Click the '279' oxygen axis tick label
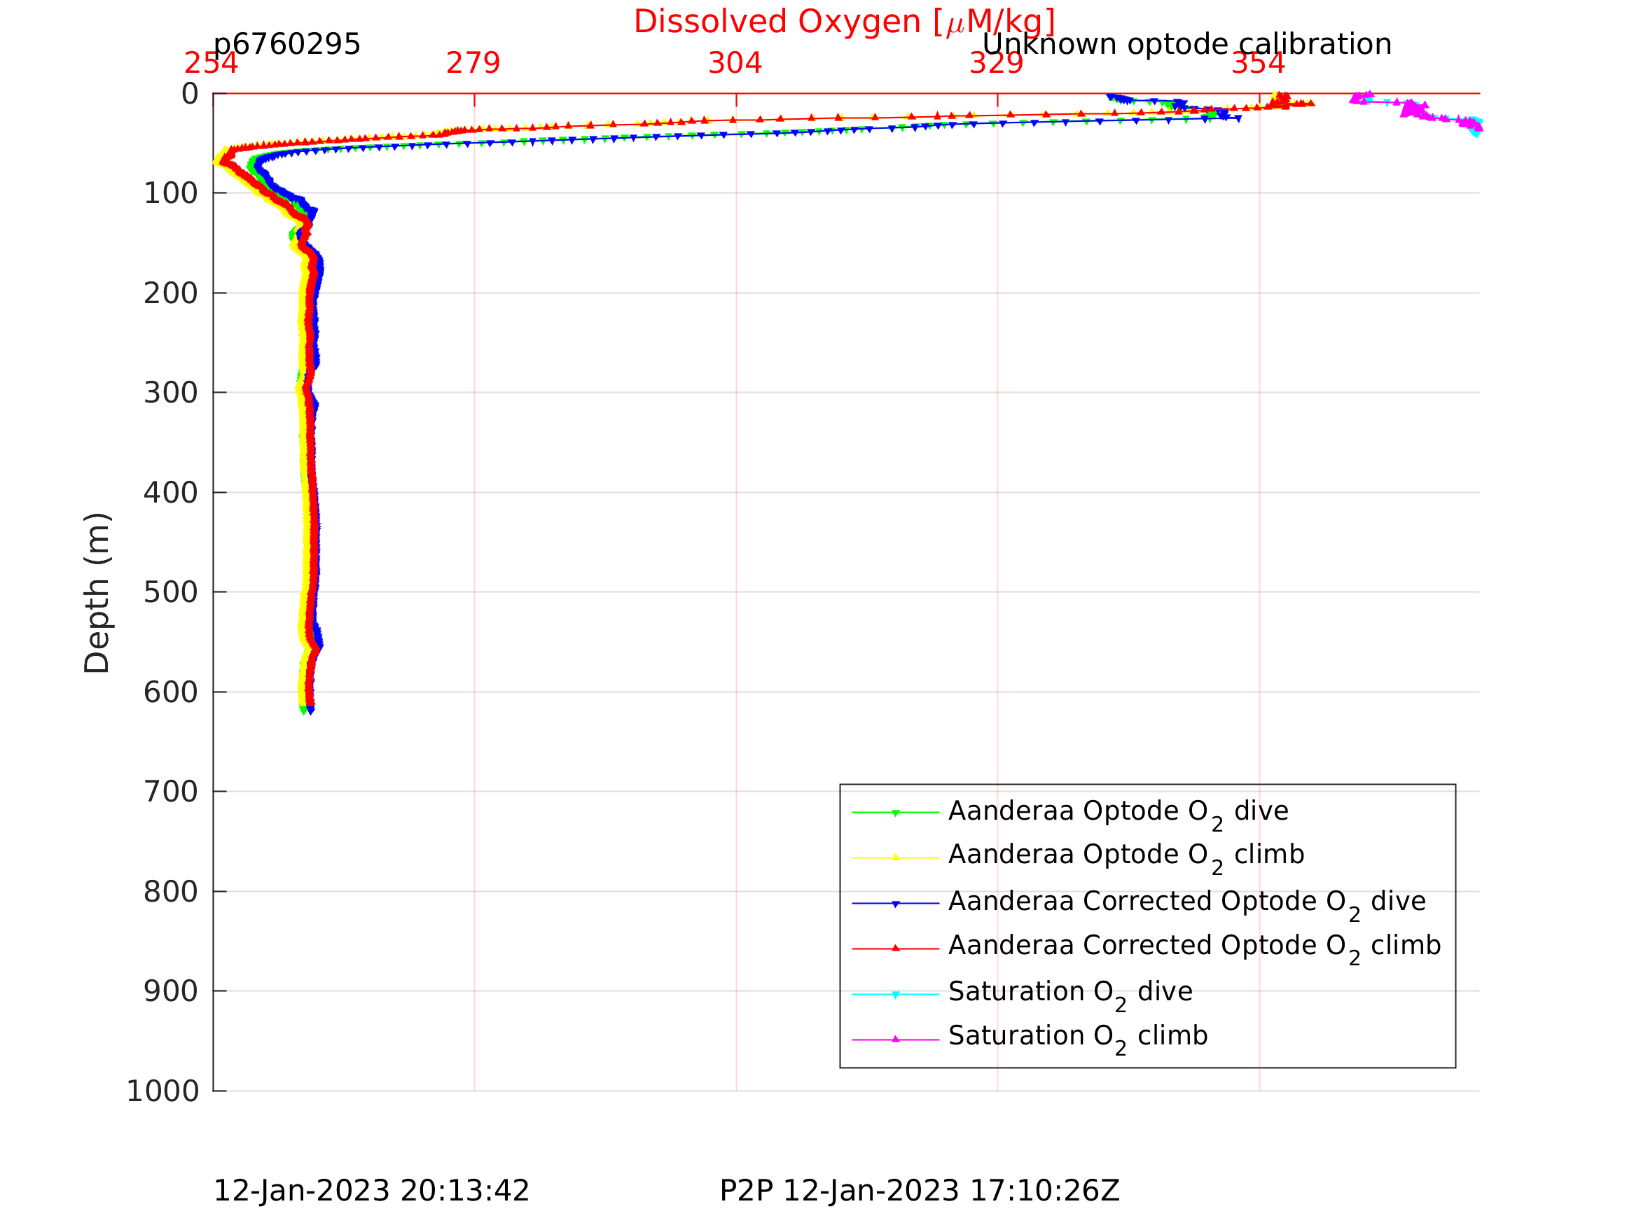Viewport: 1634px width, 1225px height. click(x=473, y=64)
